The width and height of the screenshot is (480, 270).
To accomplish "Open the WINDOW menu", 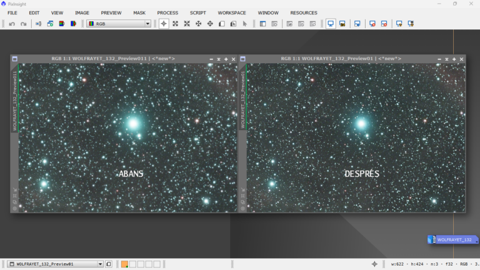I will [x=268, y=13].
